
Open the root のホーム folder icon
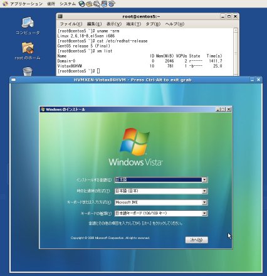coord(28,51)
